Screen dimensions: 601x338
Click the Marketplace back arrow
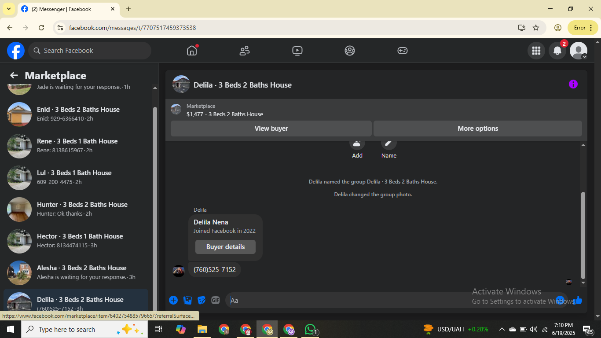(14, 75)
